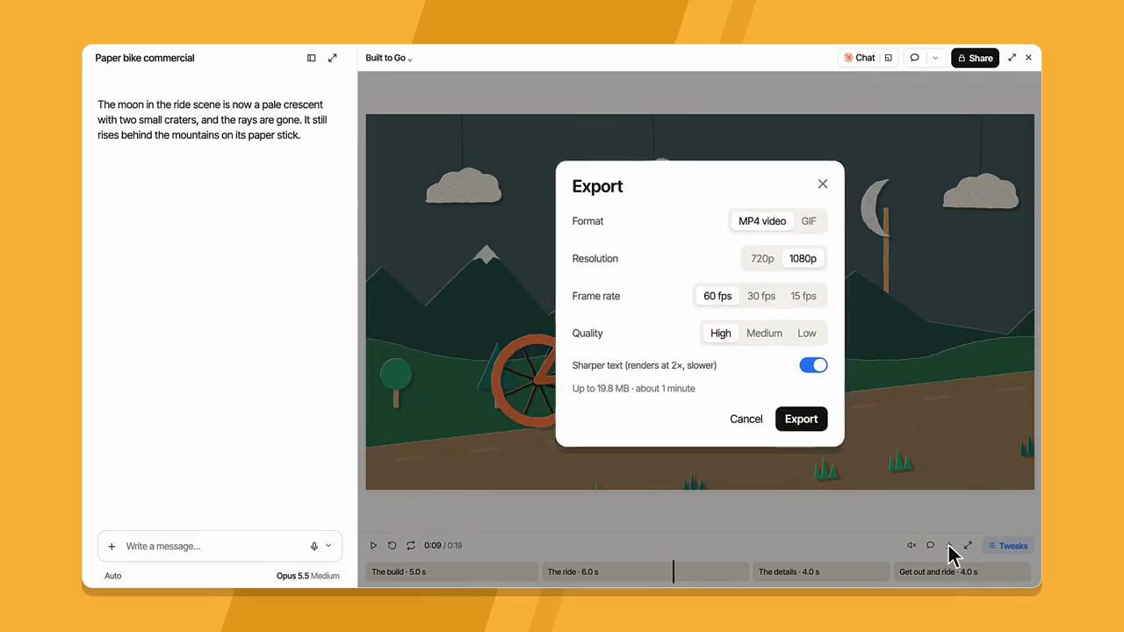Open comments from the top bar speech bubble
The image size is (1124, 632).
914,58
